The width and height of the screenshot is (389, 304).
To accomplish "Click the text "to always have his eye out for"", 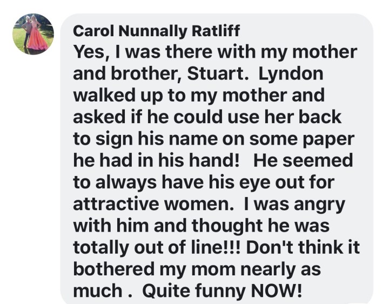I will pos(204,182).
